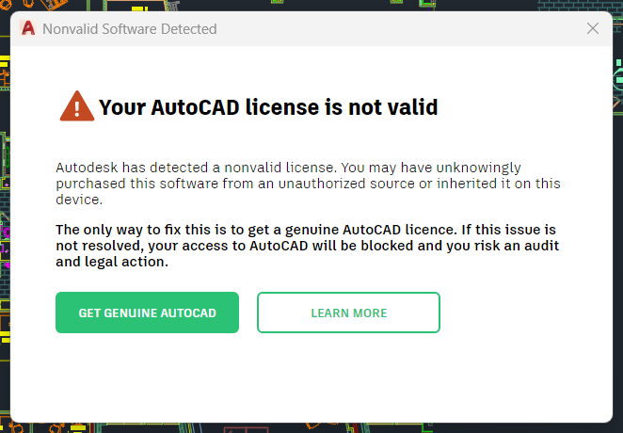Screen dimensions: 623x433
Task: Click the 'Nonvalid Software Detected' title text
Action: pyautogui.click(x=130, y=29)
